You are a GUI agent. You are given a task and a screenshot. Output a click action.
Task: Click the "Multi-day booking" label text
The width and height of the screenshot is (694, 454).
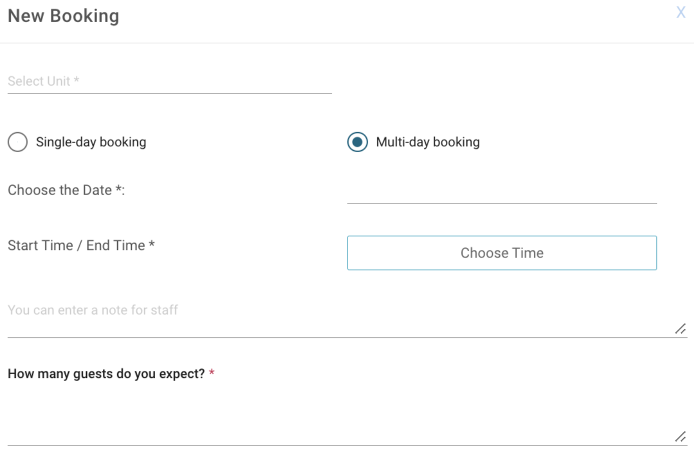[427, 142]
